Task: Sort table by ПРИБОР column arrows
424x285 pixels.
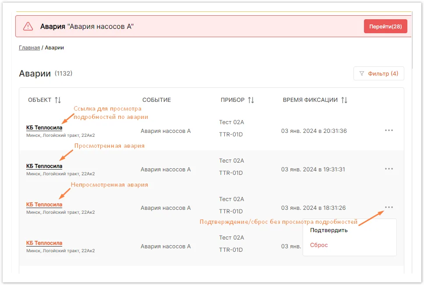Action: tap(251, 100)
